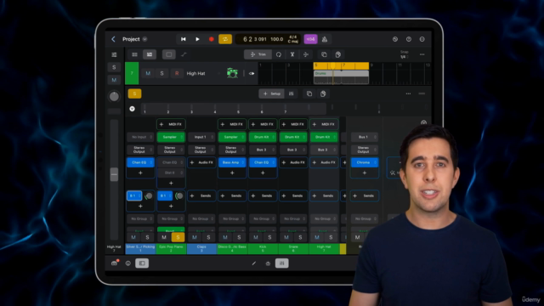
Task: Click the paste icon in mixer toolbar
Action: pyautogui.click(x=323, y=93)
